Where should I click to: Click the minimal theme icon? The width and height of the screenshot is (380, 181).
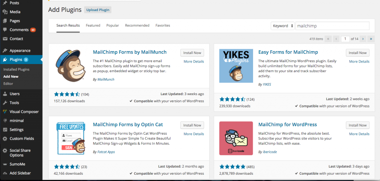point(5,121)
